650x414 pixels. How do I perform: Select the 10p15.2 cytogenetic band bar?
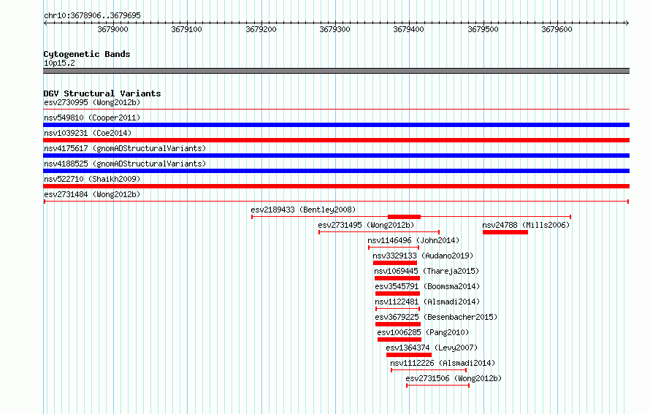336,71
